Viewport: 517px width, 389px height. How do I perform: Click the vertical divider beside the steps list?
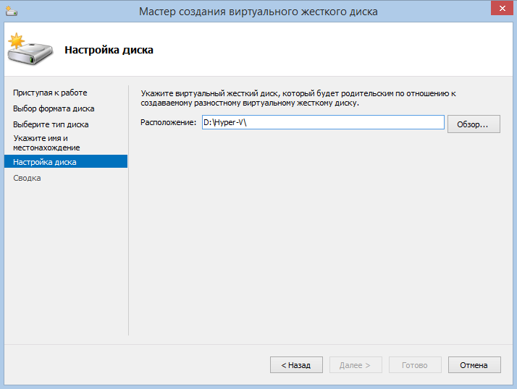[129, 210]
